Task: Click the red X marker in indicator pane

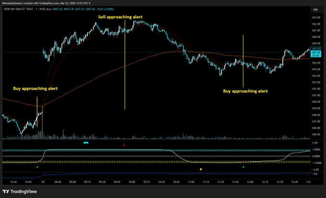Action: [x=124, y=145]
